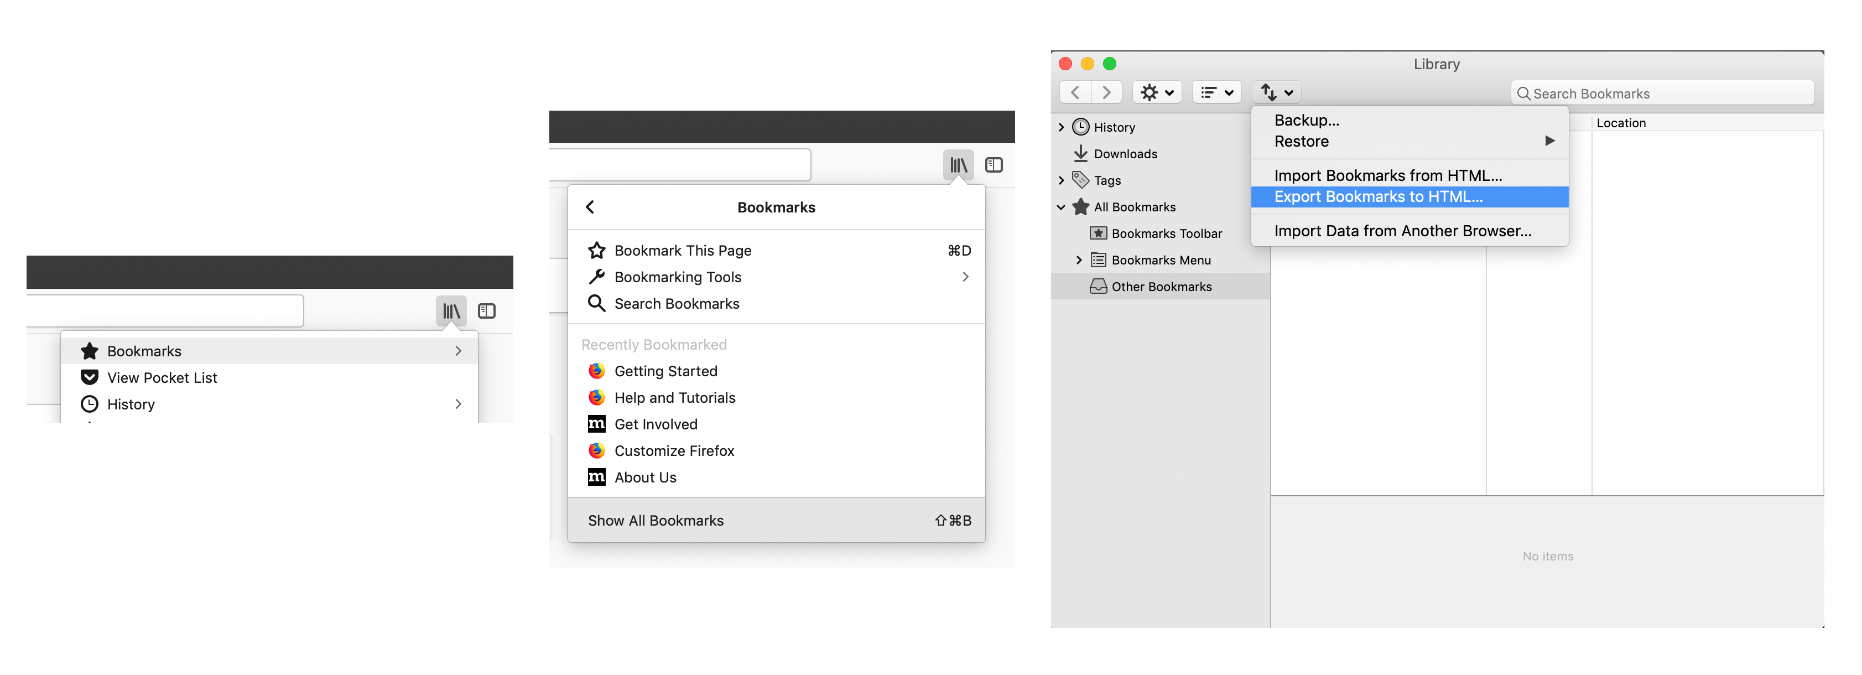Open Views dropdown in Library toolbar
The height and width of the screenshot is (675, 1862).
click(1217, 94)
